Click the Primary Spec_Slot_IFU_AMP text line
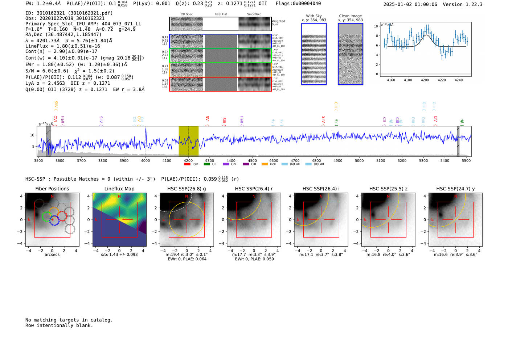The width and height of the screenshot is (508, 345). (x=83, y=24)
